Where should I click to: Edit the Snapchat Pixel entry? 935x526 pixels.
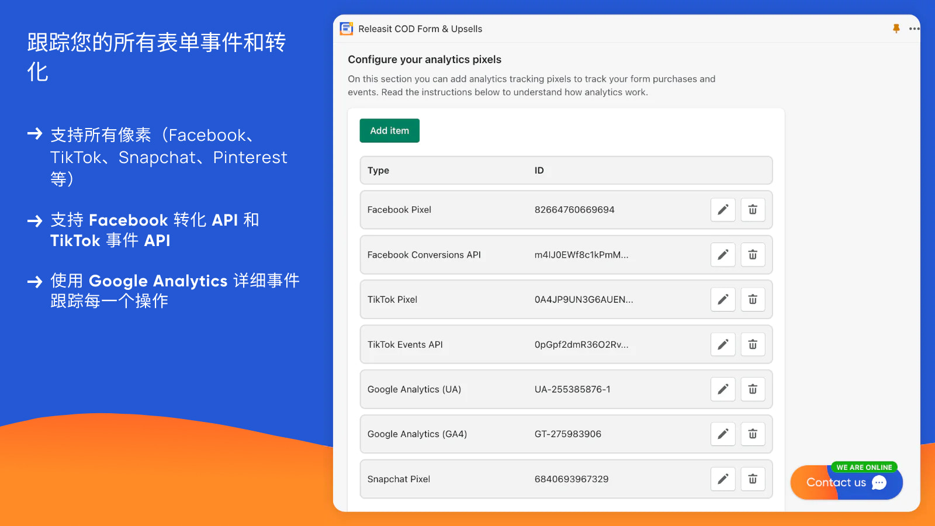[x=723, y=479]
